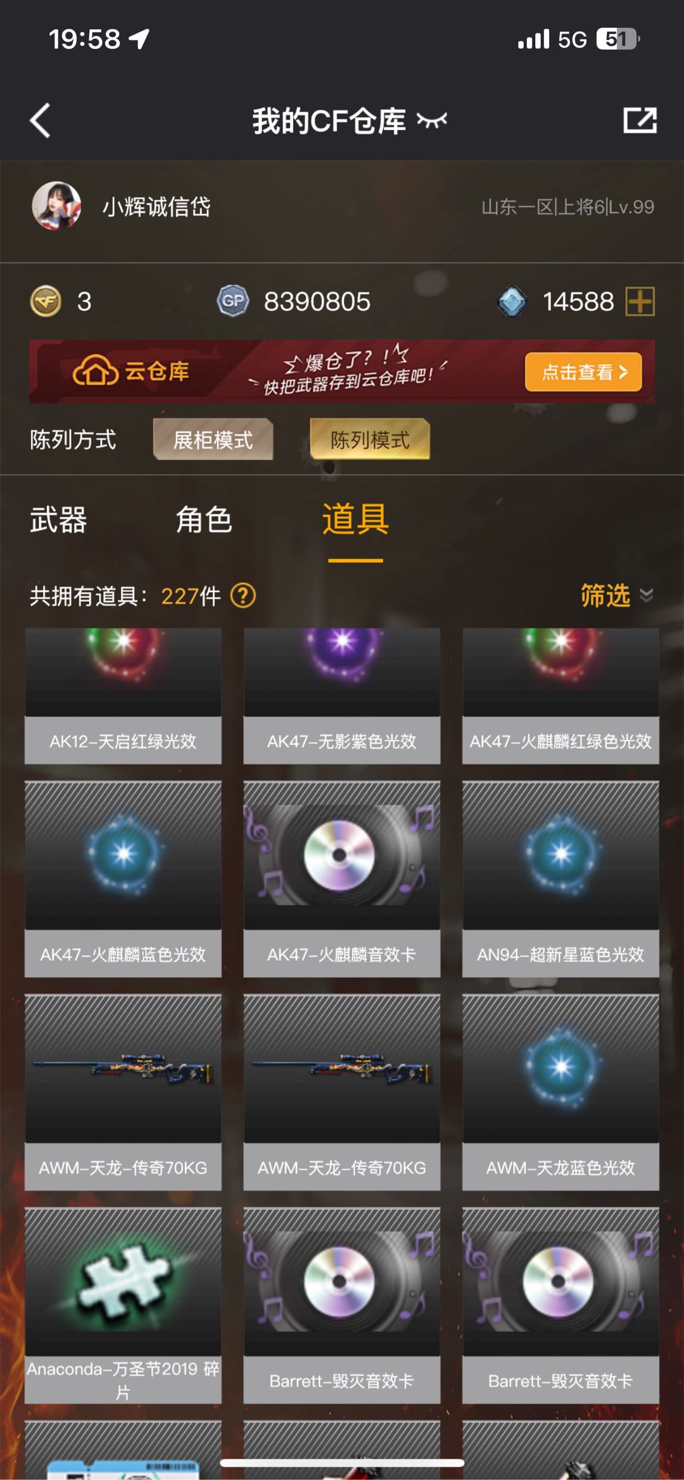Open the share/export icon

(x=640, y=120)
